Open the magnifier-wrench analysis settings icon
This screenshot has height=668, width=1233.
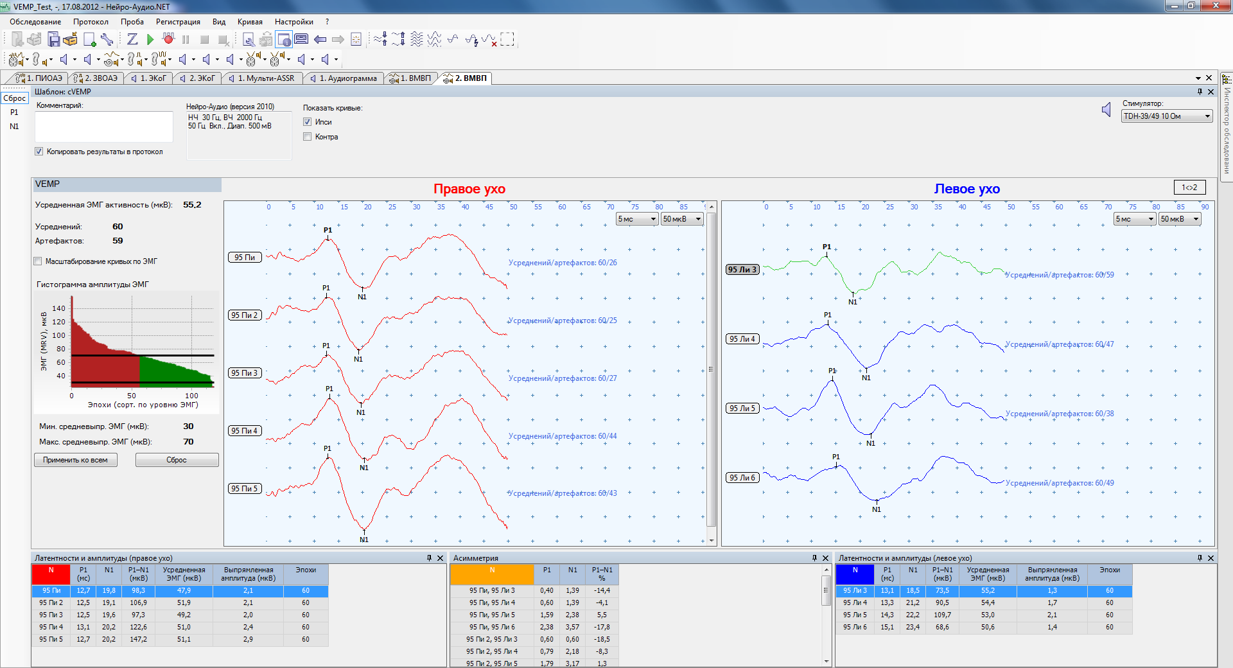(x=249, y=40)
